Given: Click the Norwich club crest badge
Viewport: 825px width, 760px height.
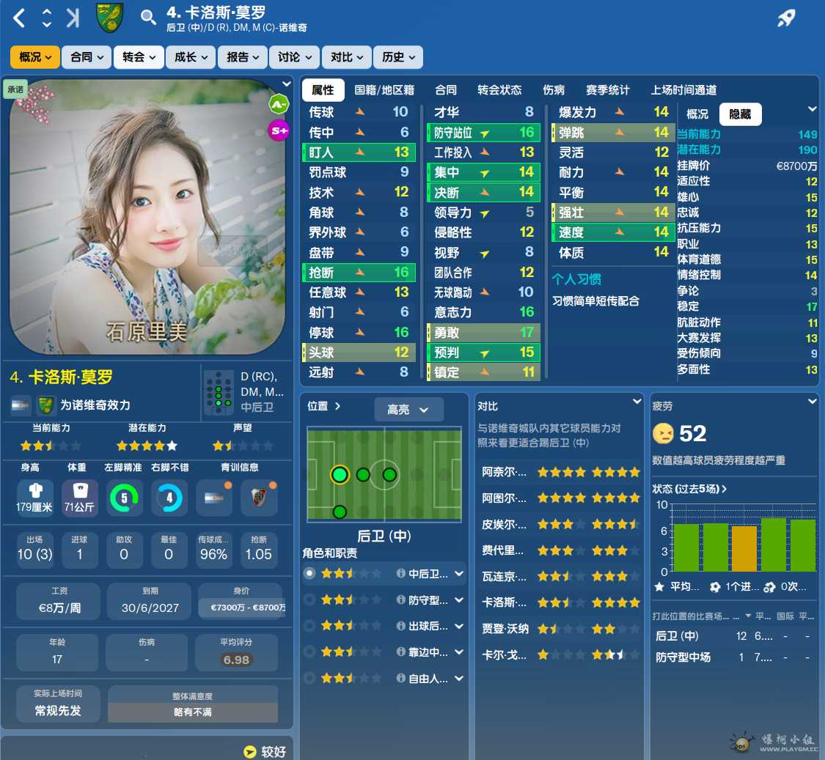Looking at the screenshot, I should pyautogui.click(x=110, y=18).
